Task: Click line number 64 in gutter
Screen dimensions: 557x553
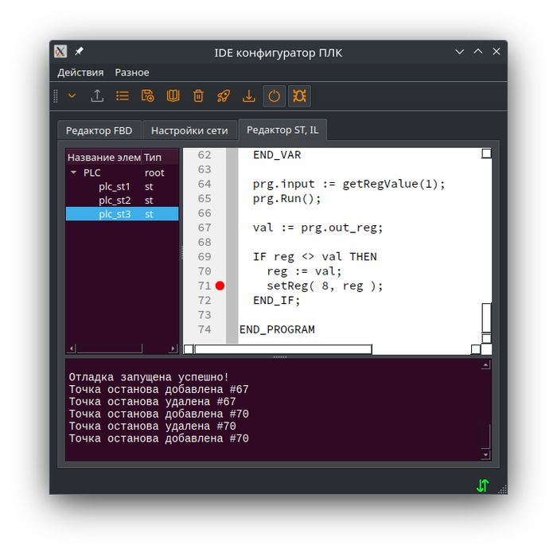Action: [204, 184]
